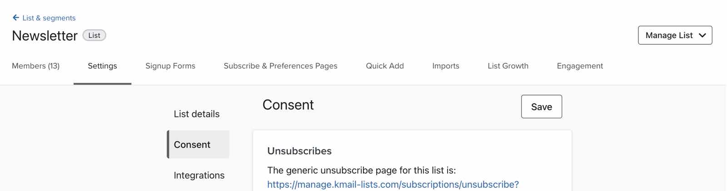The width and height of the screenshot is (727, 191).
Task: Select List details in settings sidebar
Action: [x=197, y=114]
